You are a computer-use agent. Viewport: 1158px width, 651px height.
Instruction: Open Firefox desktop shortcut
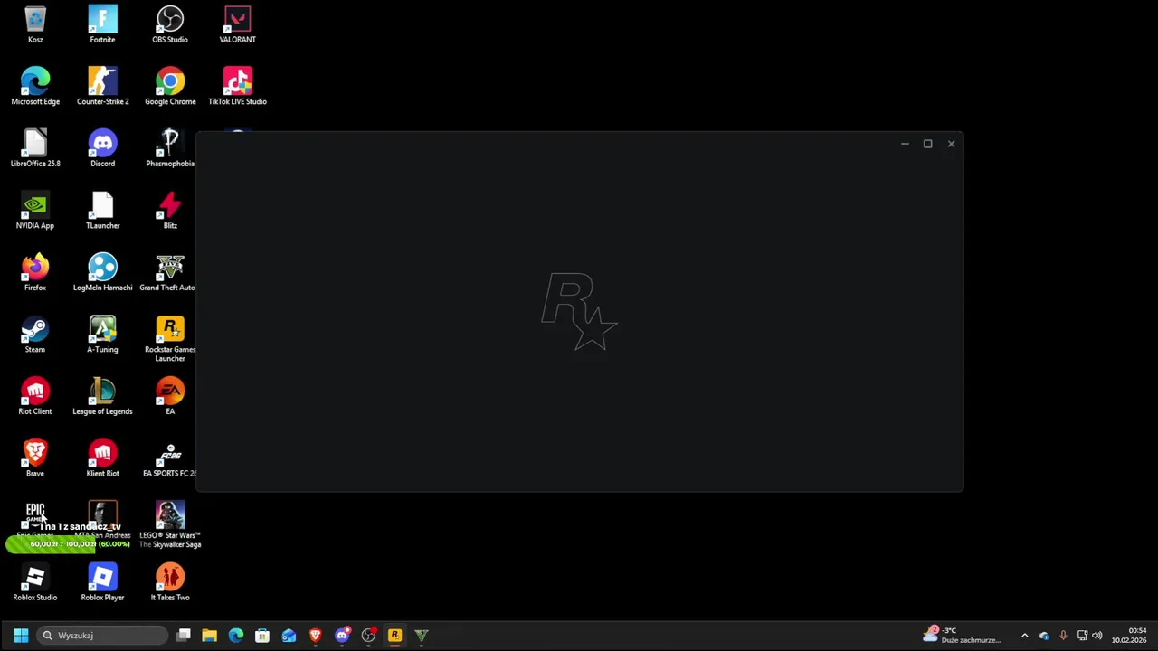pos(35,272)
